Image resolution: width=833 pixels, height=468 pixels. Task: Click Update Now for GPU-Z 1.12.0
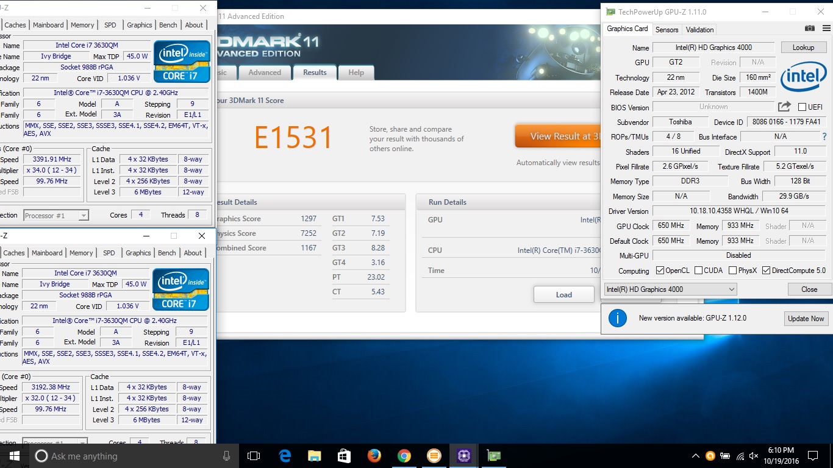pyautogui.click(x=806, y=319)
